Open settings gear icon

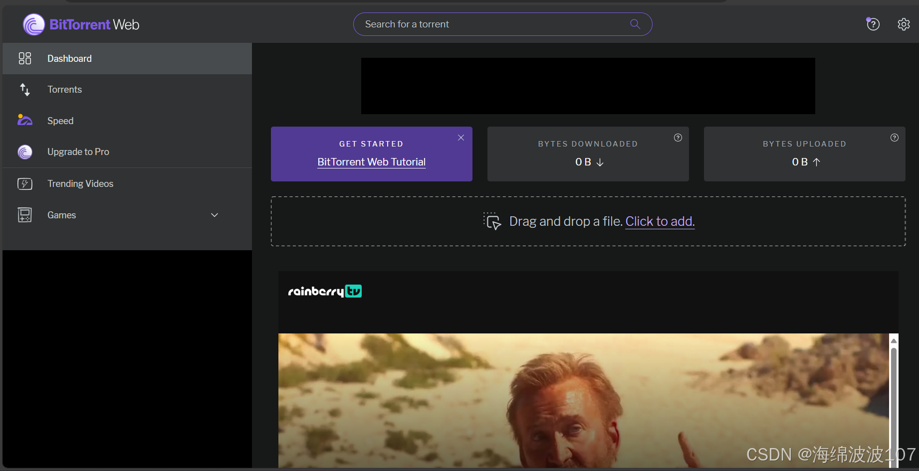(x=904, y=24)
